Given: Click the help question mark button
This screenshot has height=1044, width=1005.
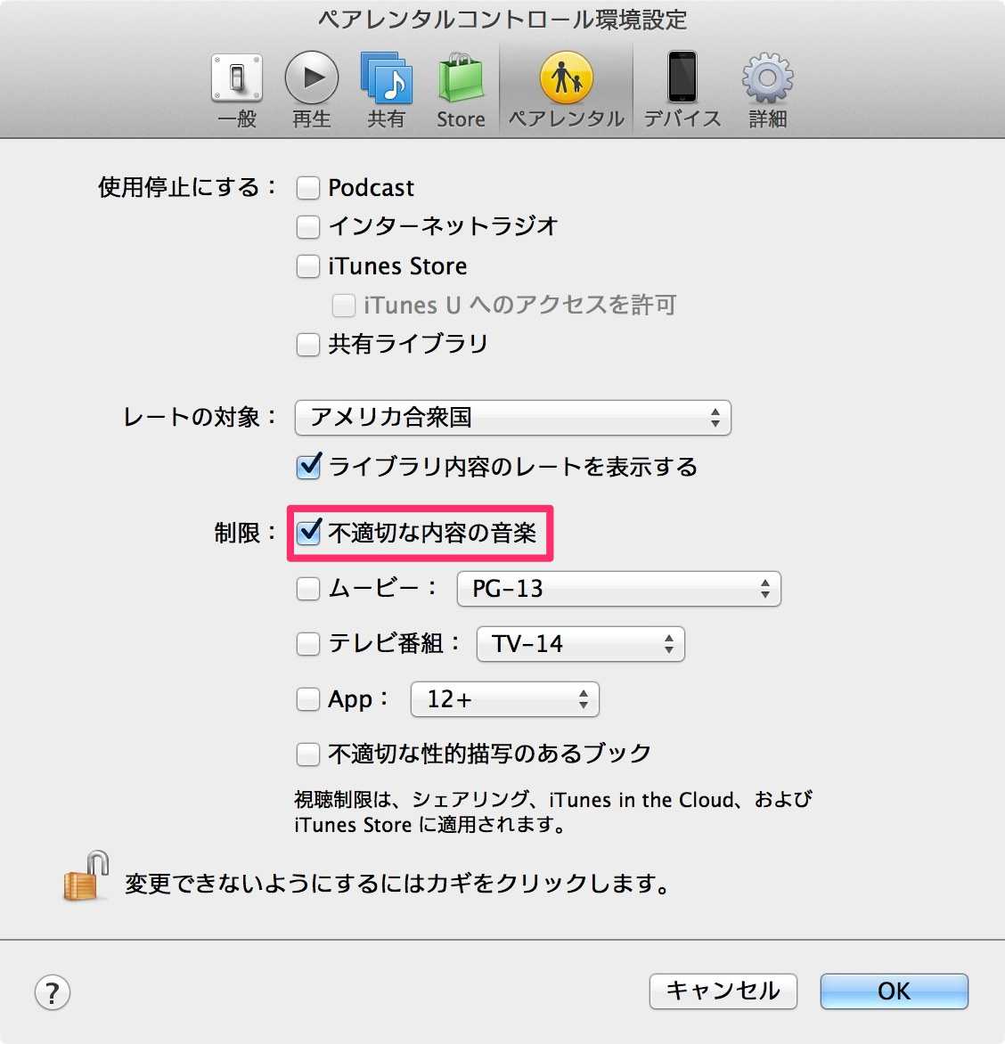Looking at the screenshot, I should [52, 992].
